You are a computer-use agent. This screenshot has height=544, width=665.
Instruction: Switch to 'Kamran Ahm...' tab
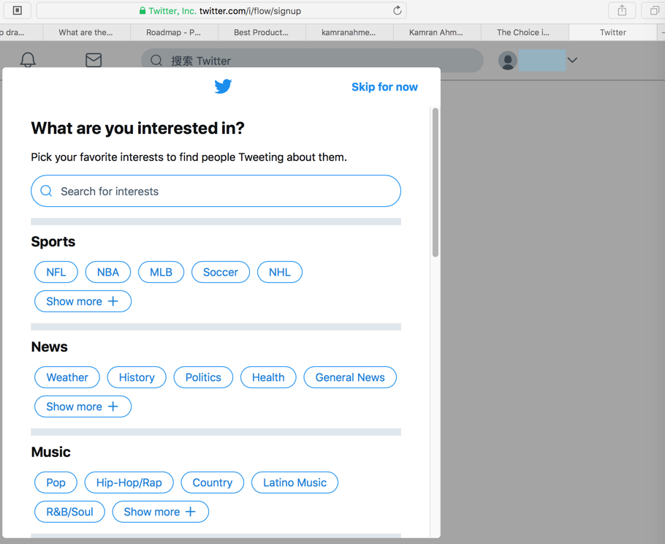437,32
